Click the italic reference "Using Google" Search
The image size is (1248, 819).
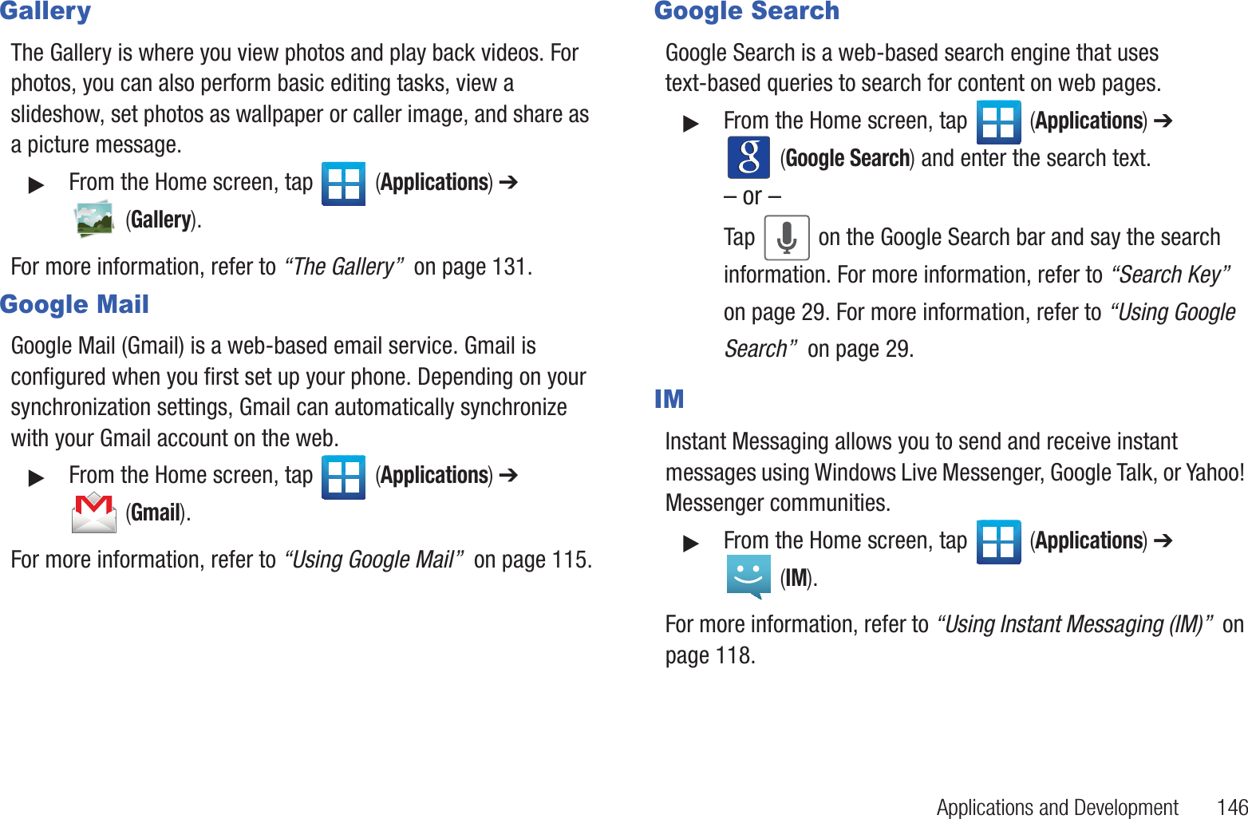point(980,330)
